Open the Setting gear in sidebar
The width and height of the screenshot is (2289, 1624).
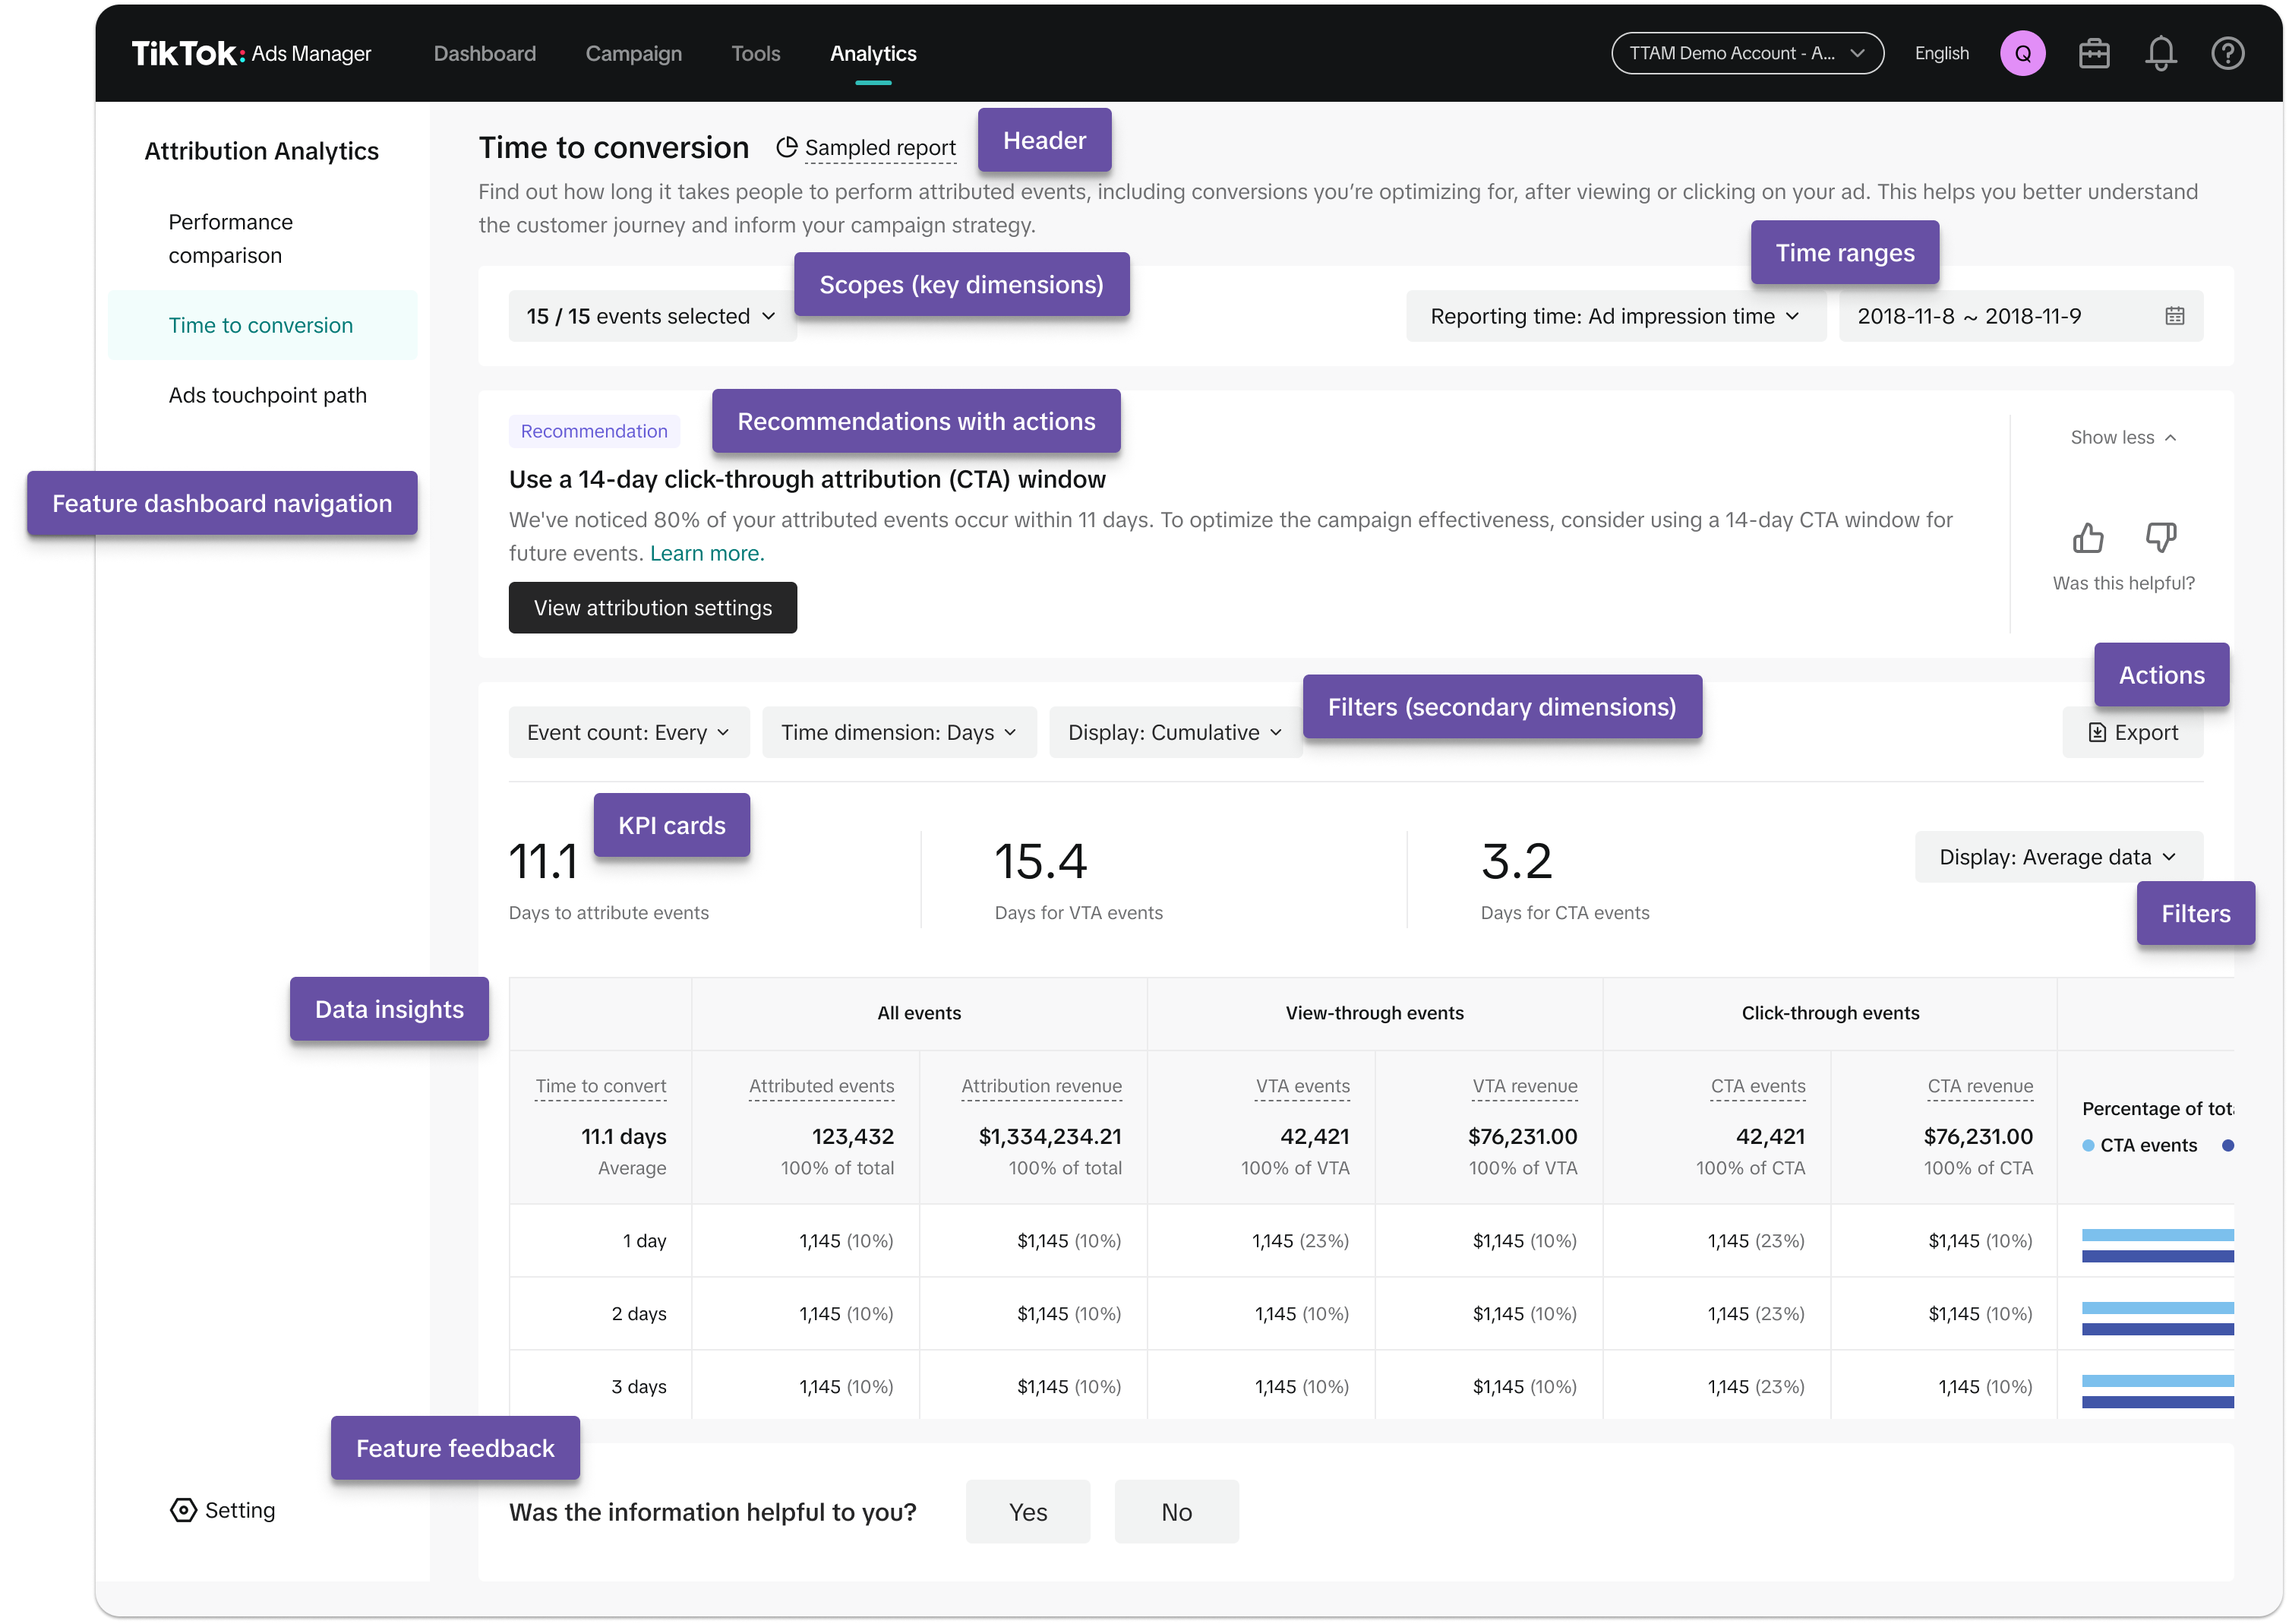pyautogui.click(x=184, y=1510)
